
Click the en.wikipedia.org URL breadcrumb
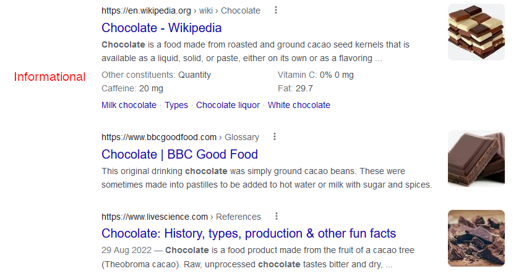[181, 10]
